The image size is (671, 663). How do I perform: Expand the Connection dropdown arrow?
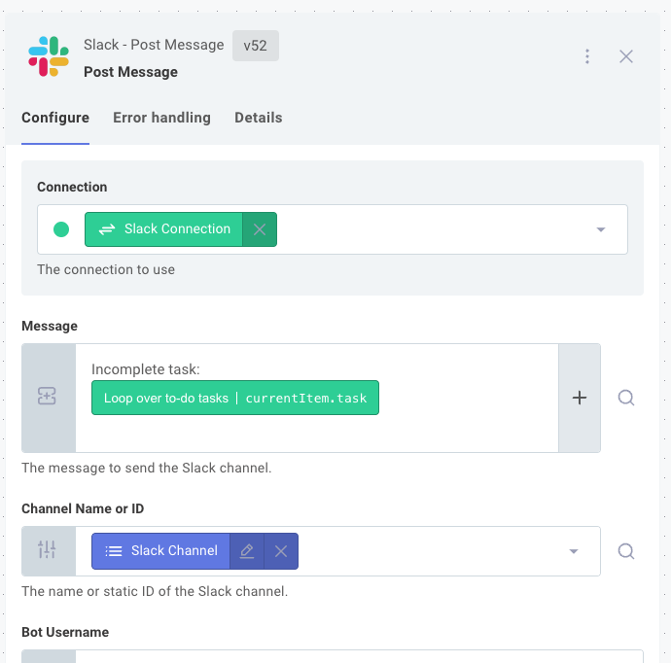point(601,229)
